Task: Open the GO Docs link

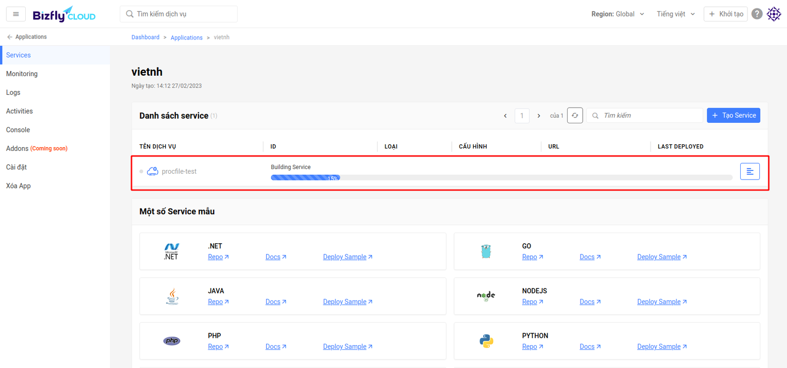Action: point(590,257)
